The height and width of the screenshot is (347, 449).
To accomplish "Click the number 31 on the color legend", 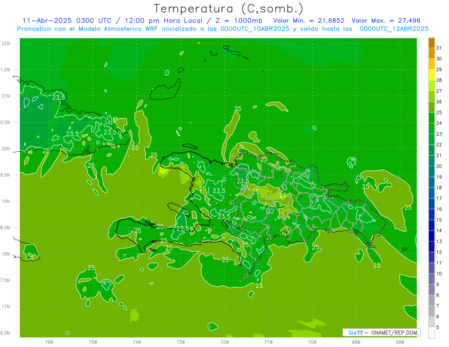I will coord(439,48).
